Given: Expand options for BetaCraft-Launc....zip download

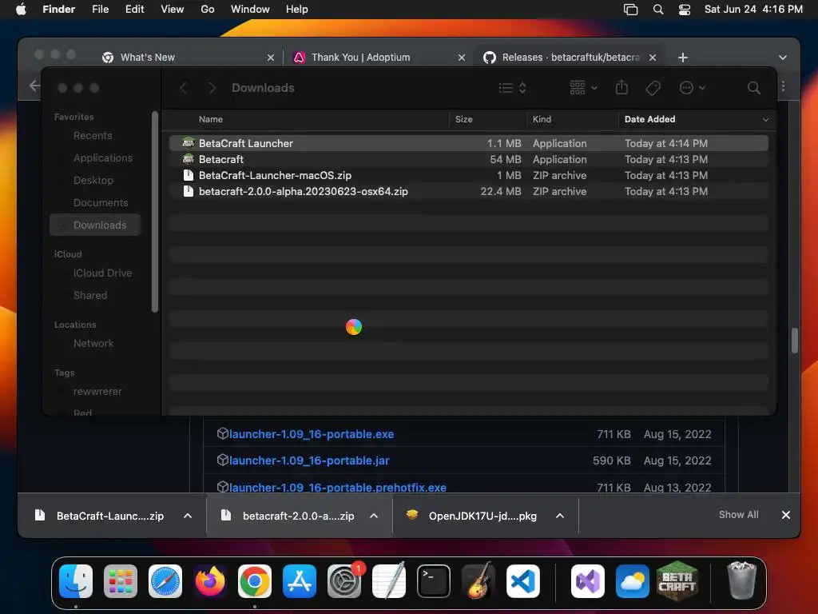Looking at the screenshot, I should (188, 516).
